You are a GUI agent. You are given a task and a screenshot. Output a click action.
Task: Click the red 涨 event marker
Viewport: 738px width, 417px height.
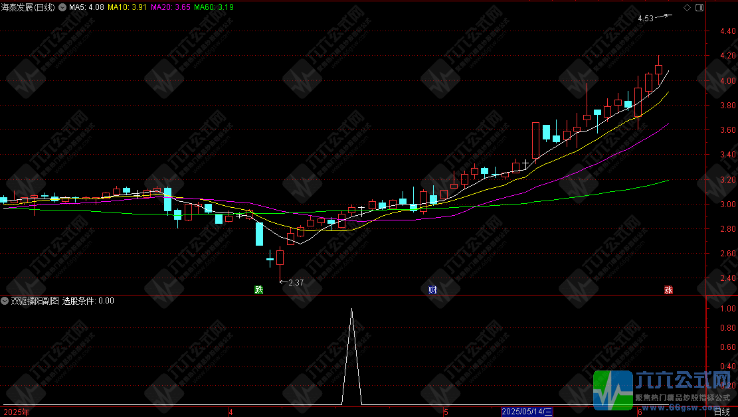pos(668,290)
